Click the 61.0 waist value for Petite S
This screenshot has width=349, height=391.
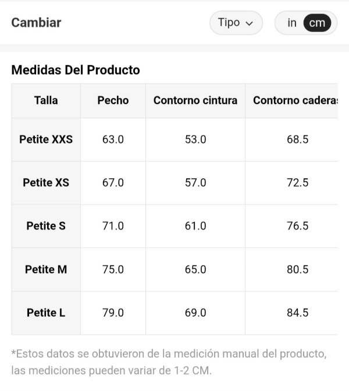(195, 226)
